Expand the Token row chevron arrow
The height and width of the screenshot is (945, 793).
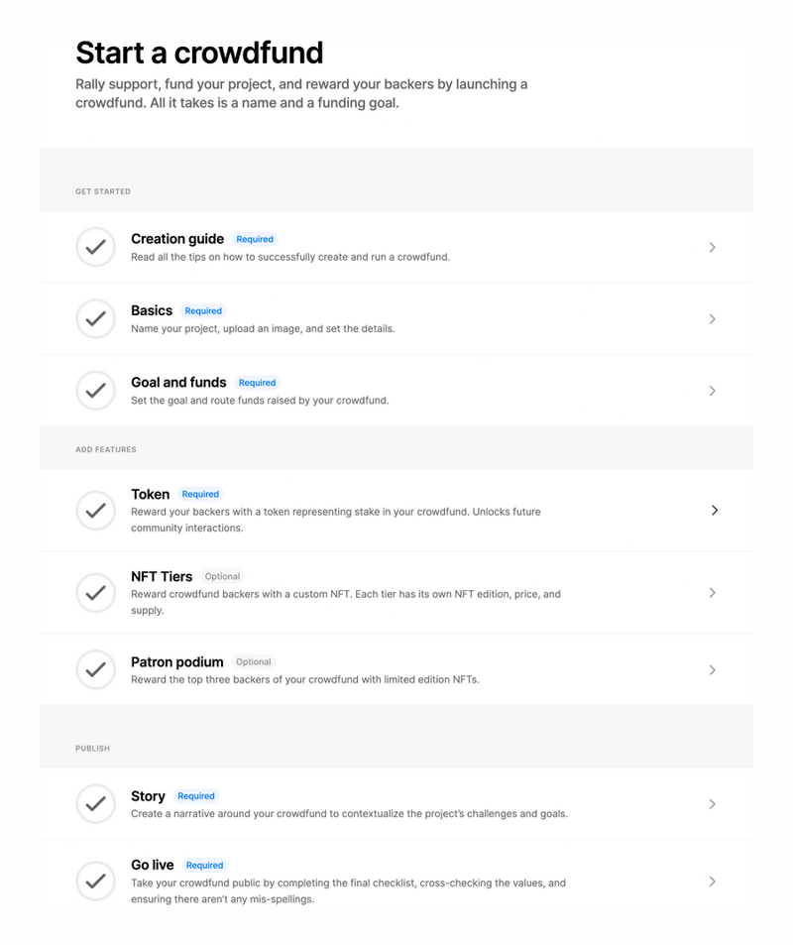point(714,511)
